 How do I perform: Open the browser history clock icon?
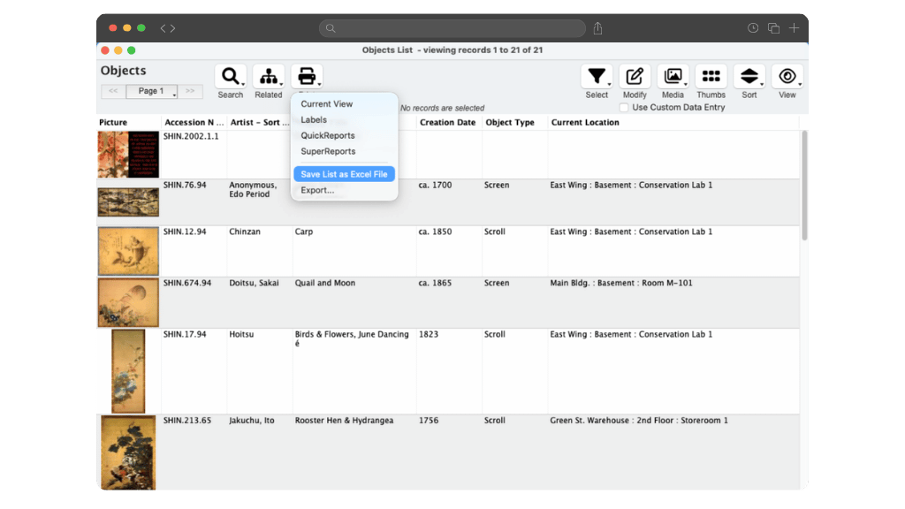point(753,28)
